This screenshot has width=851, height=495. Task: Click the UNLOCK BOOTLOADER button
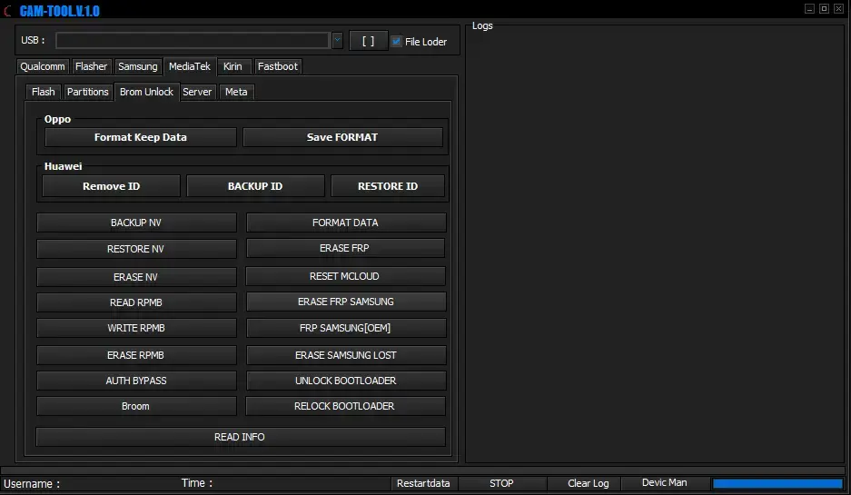[x=346, y=381]
